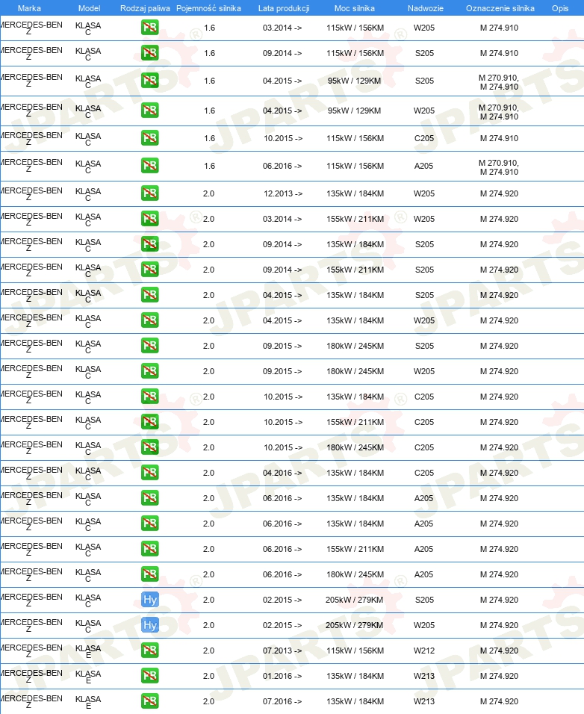This screenshot has height=714, width=584.
Task: Click W213 cell in the 01.2016 row
Action: click(x=423, y=676)
